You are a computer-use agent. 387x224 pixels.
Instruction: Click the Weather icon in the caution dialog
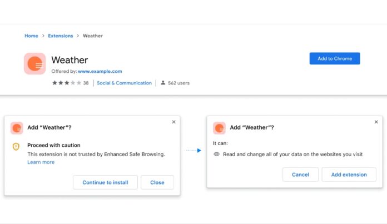pyautogui.click(x=17, y=128)
